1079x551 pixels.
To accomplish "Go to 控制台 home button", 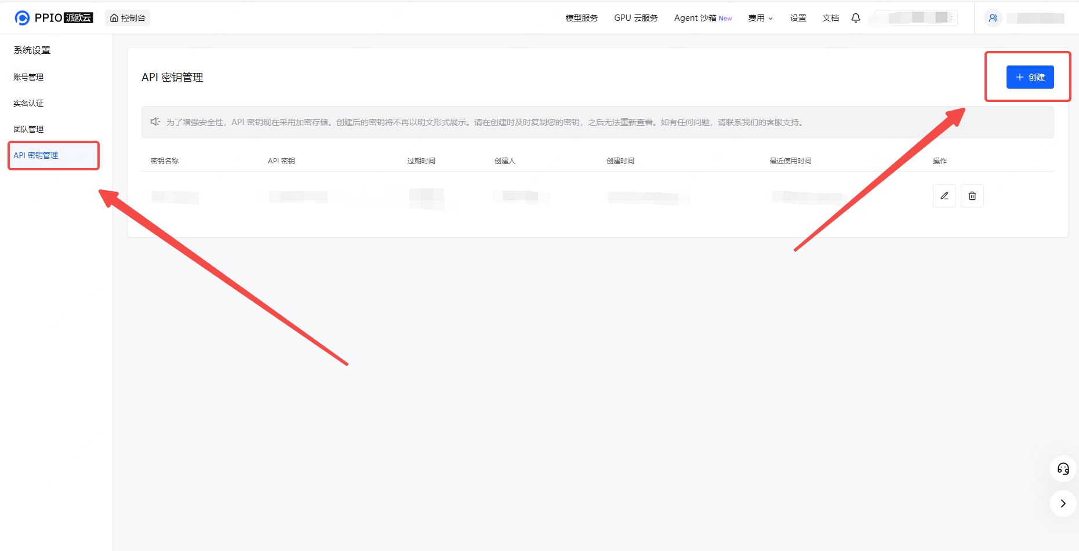I will coord(128,18).
